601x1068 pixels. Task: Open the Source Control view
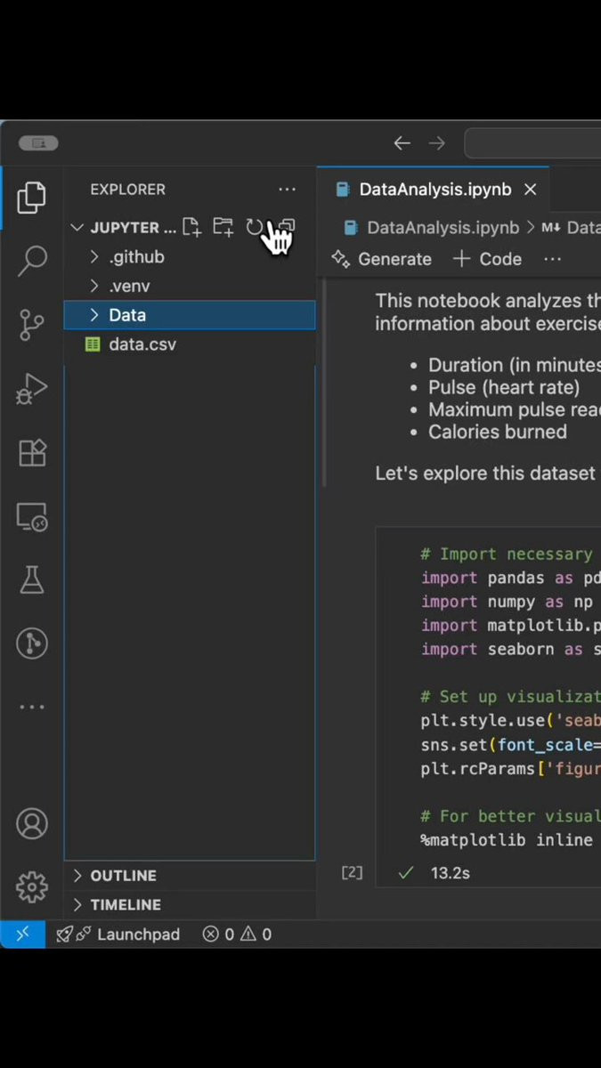32,325
